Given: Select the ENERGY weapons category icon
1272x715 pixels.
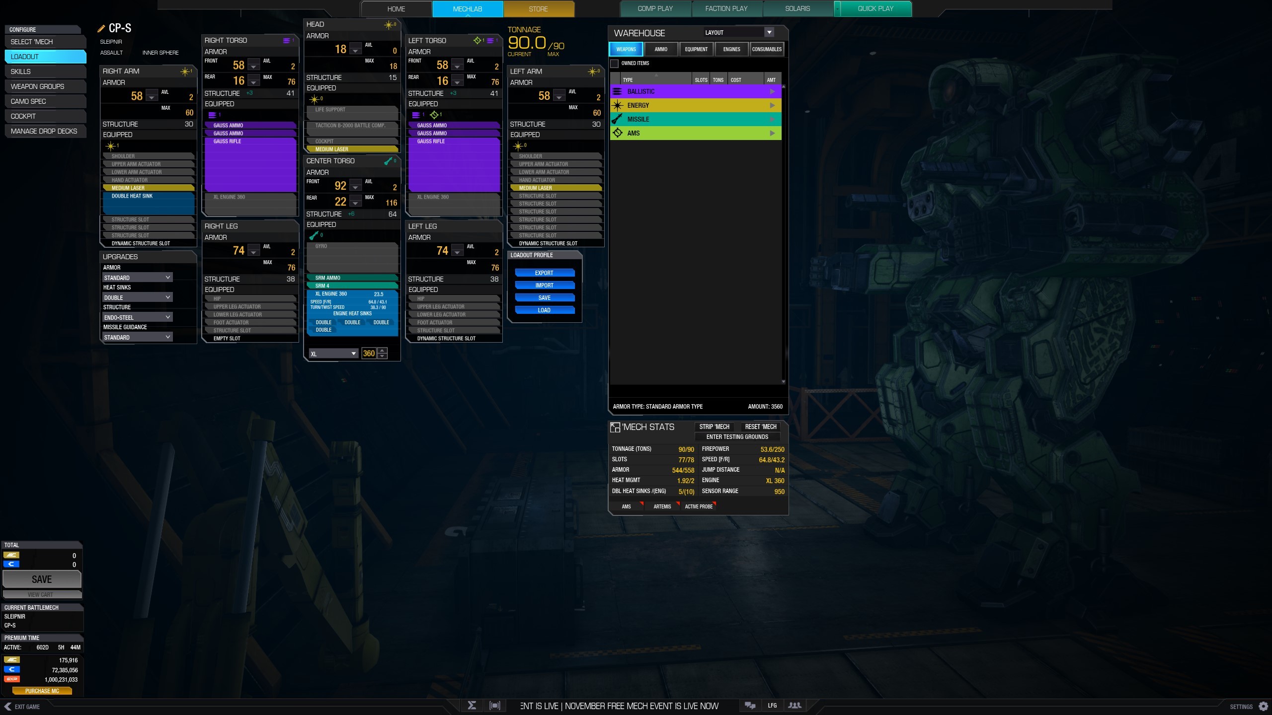Looking at the screenshot, I should tap(617, 105).
